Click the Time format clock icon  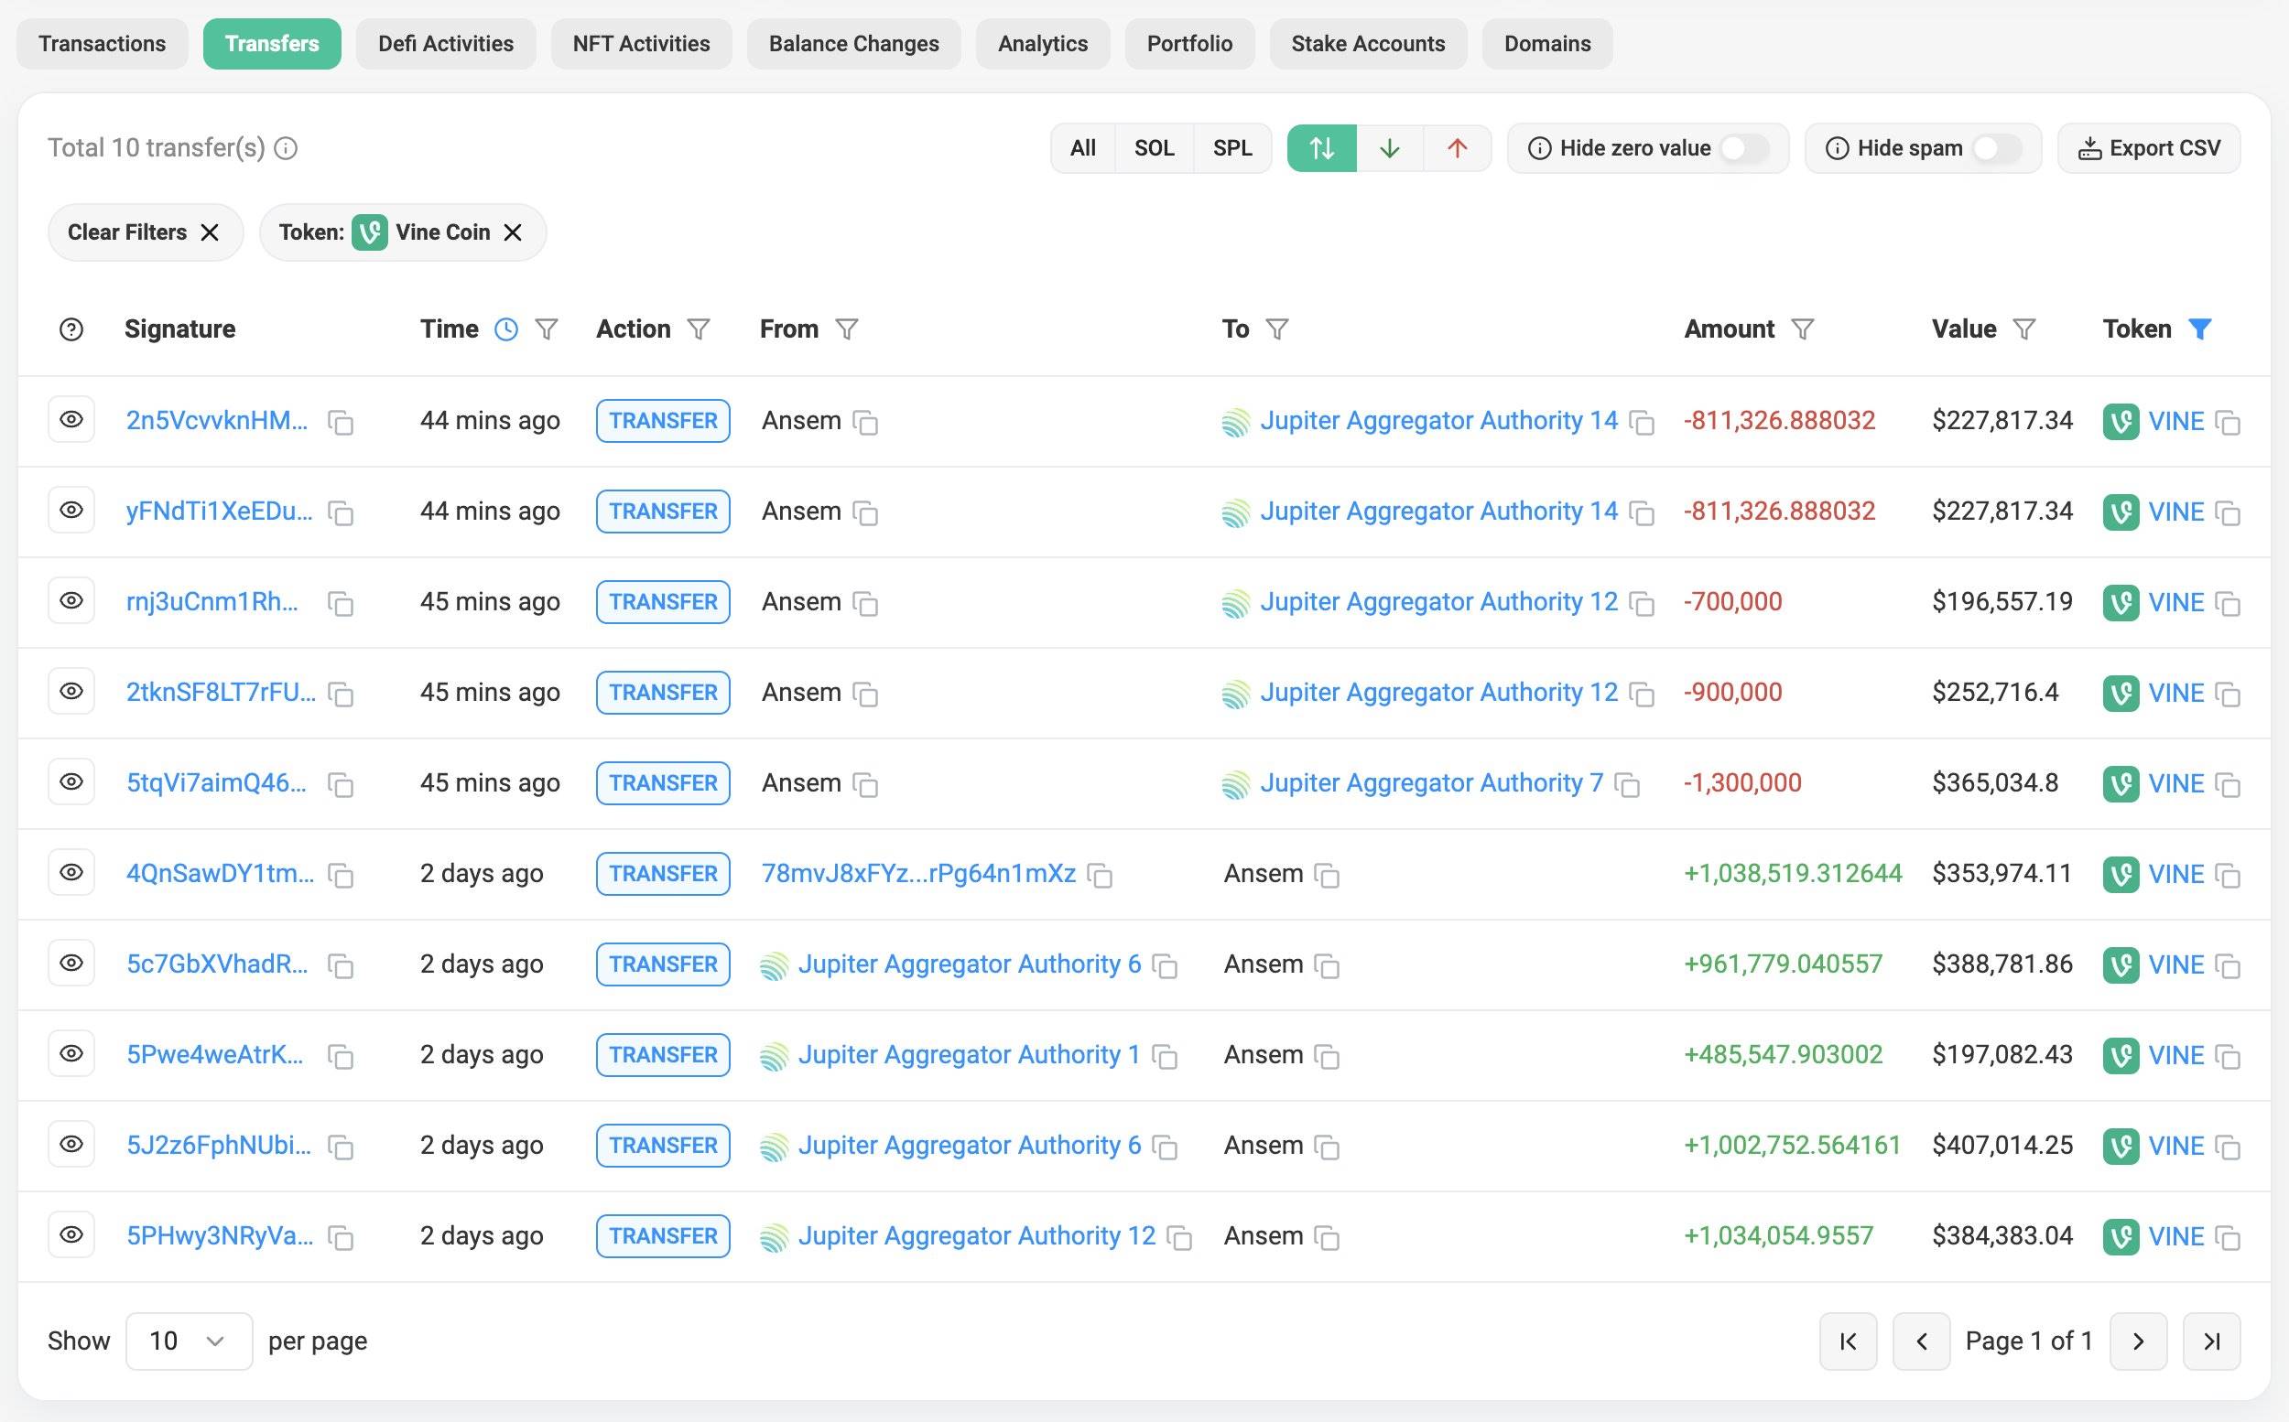coord(506,329)
